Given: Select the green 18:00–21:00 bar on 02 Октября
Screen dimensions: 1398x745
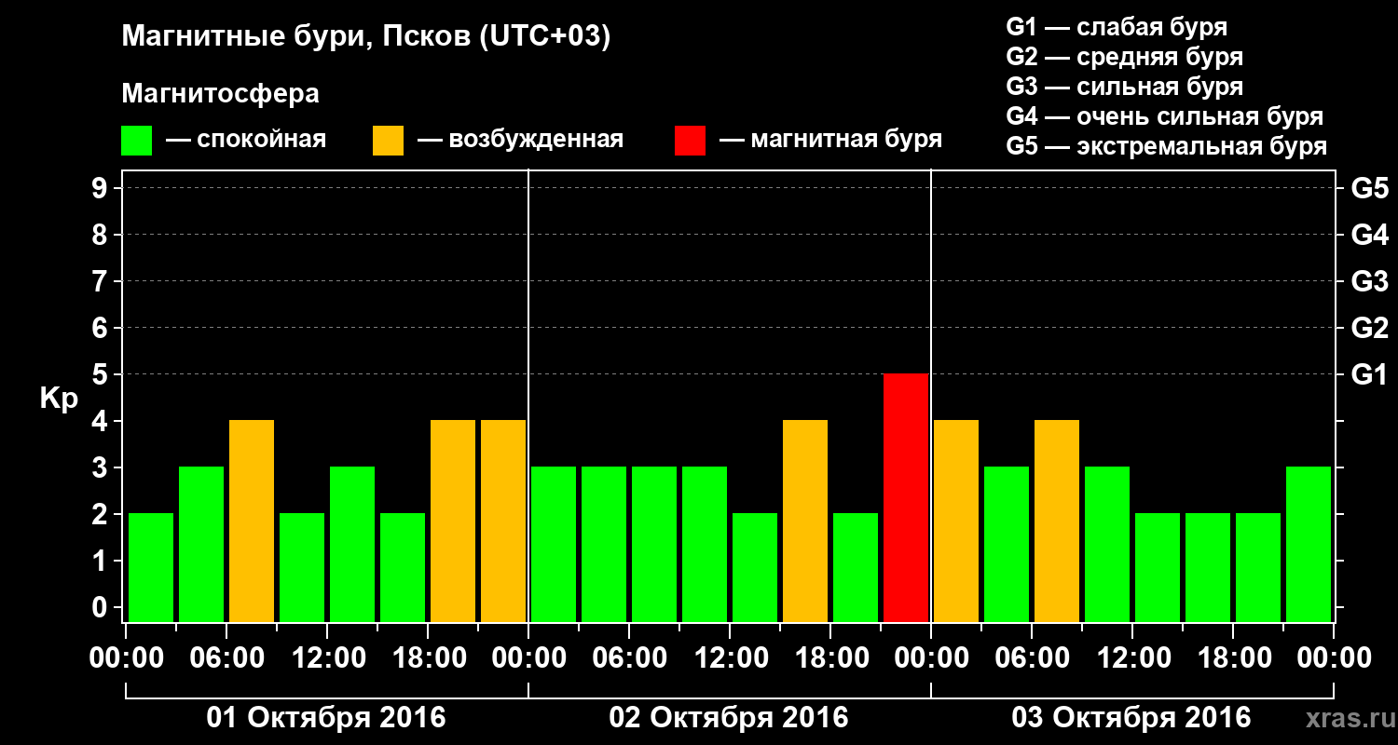Looking at the screenshot, I should point(856,567).
